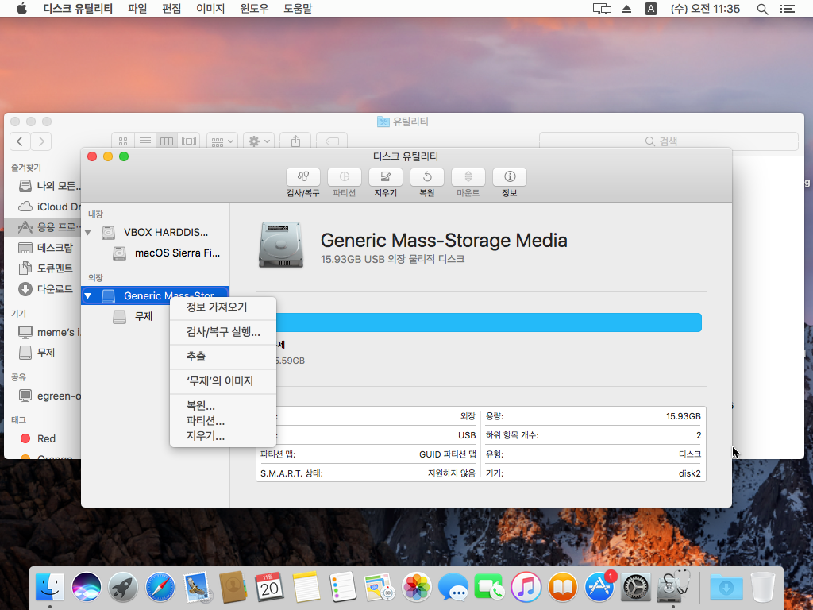Image resolution: width=813 pixels, height=610 pixels.
Task: Click the Finder edit tags button
Action: [x=332, y=141]
